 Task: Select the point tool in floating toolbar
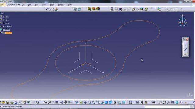186,45
